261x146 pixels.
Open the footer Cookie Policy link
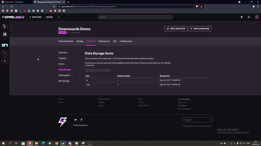point(143,106)
